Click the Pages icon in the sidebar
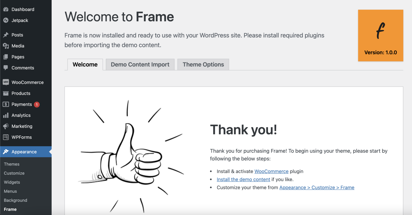Viewport: 412px width, 215px height. [6, 57]
